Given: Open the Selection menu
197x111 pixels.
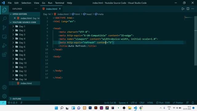Looking at the screenshot, I should pyautogui.click(x=26, y=3).
